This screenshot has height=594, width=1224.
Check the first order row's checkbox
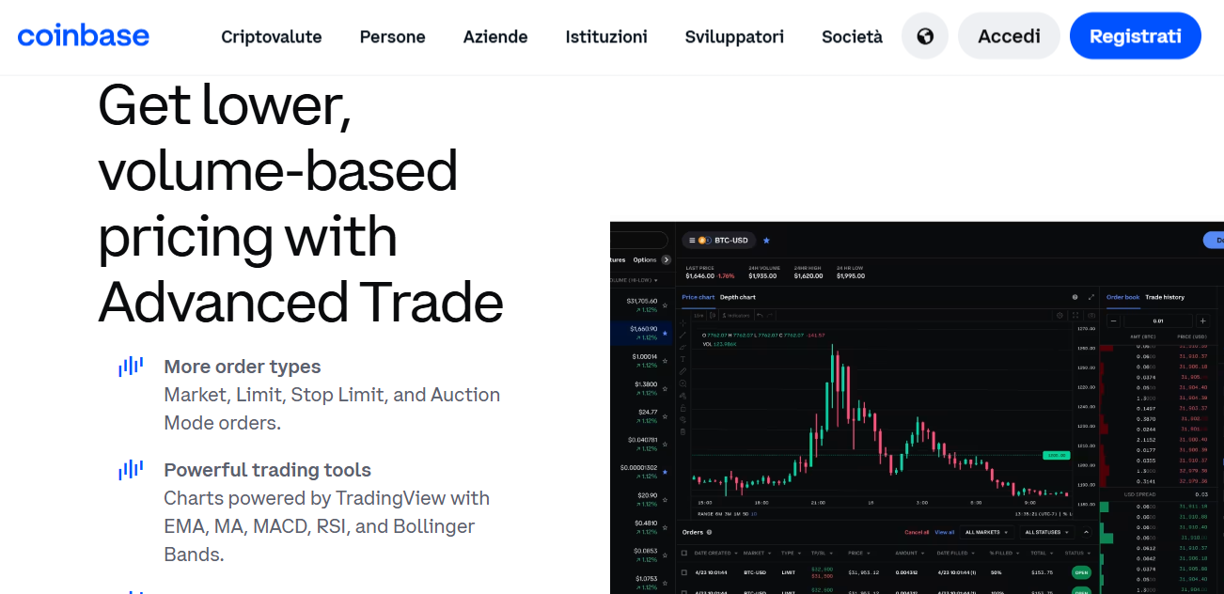pyautogui.click(x=685, y=572)
